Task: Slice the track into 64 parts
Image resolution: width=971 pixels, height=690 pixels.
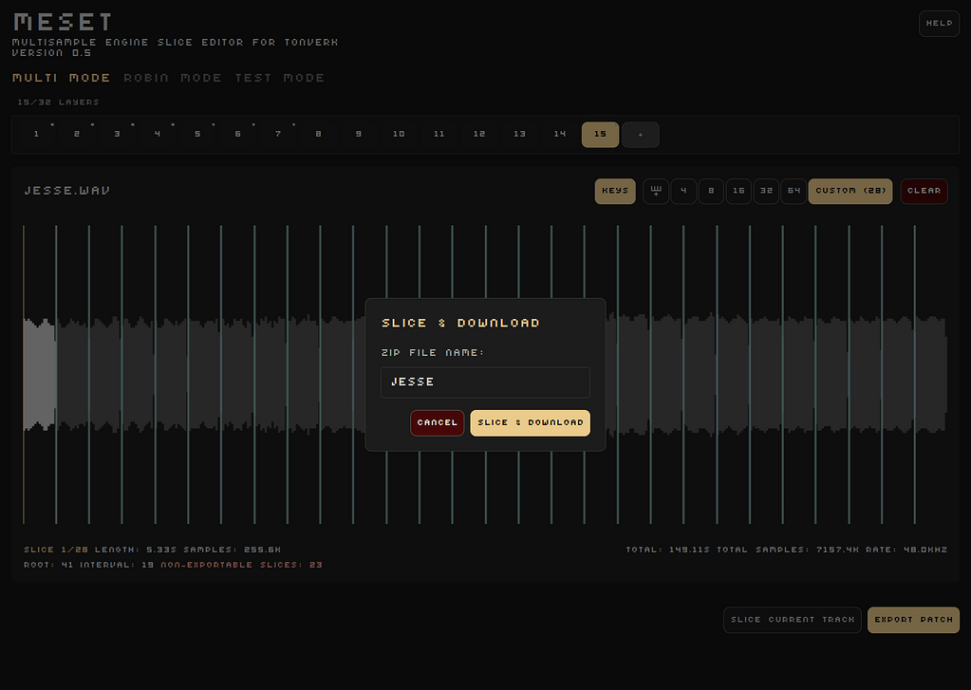Action: tap(794, 191)
